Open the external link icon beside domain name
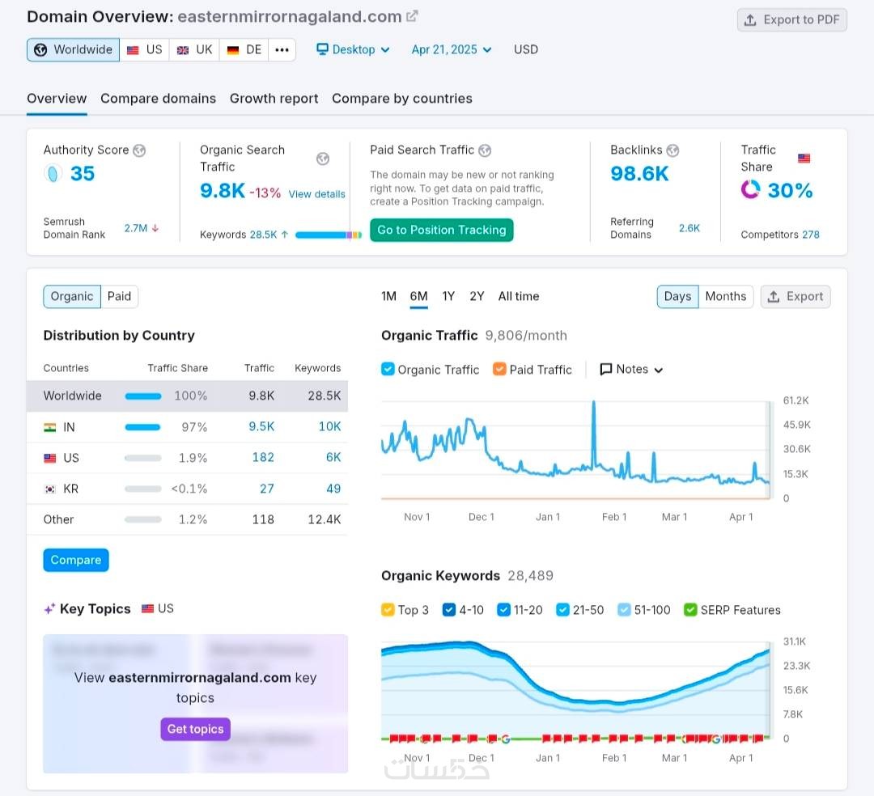 tap(412, 16)
